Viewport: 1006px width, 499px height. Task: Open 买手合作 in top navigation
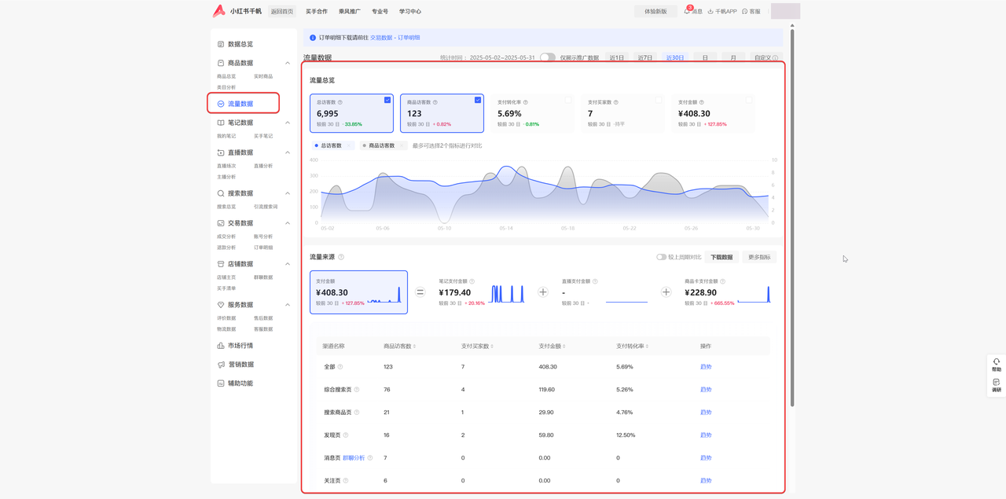pos(317,12)
